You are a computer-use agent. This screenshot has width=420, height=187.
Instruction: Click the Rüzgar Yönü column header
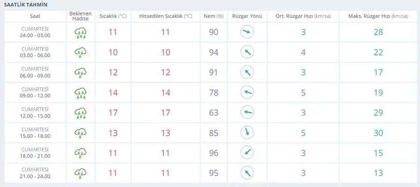pos(247,16)
